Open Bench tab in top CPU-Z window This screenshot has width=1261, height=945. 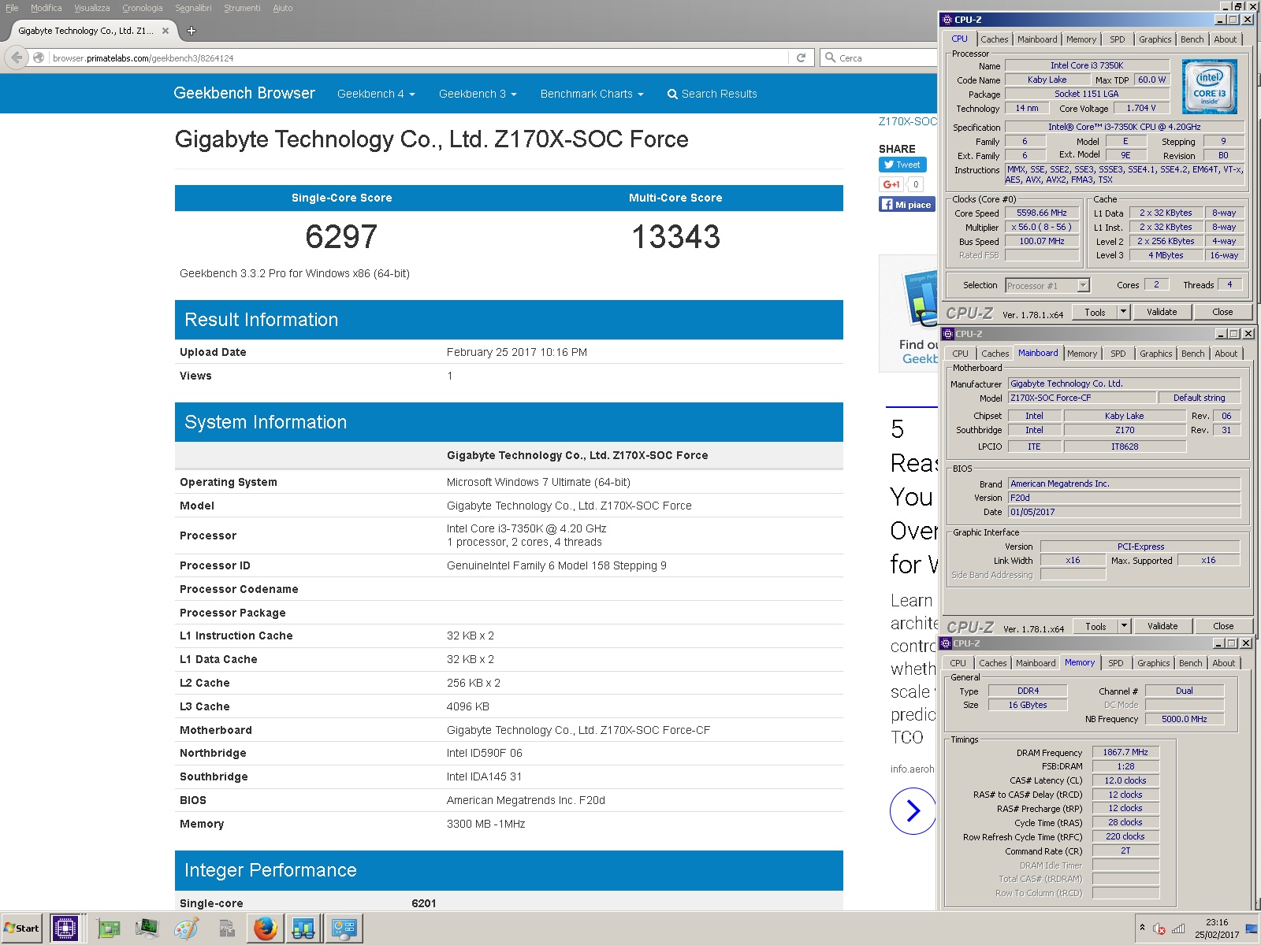[x=1192, y=39]
